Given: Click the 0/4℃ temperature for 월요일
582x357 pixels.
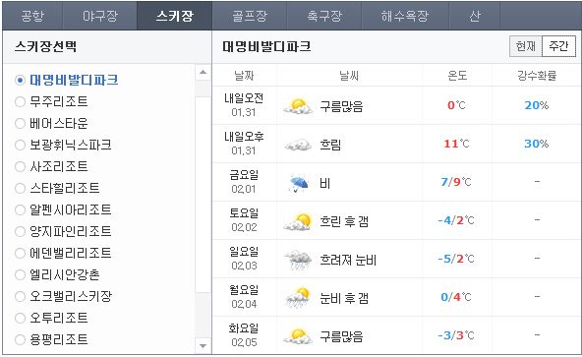Looking at the screenshot, I should [456, 297].
